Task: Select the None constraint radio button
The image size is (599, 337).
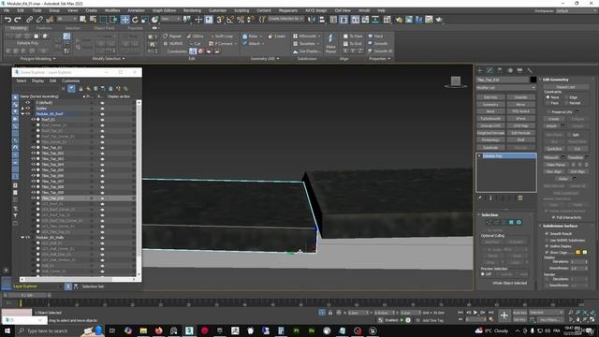Action: click(548, 97)
